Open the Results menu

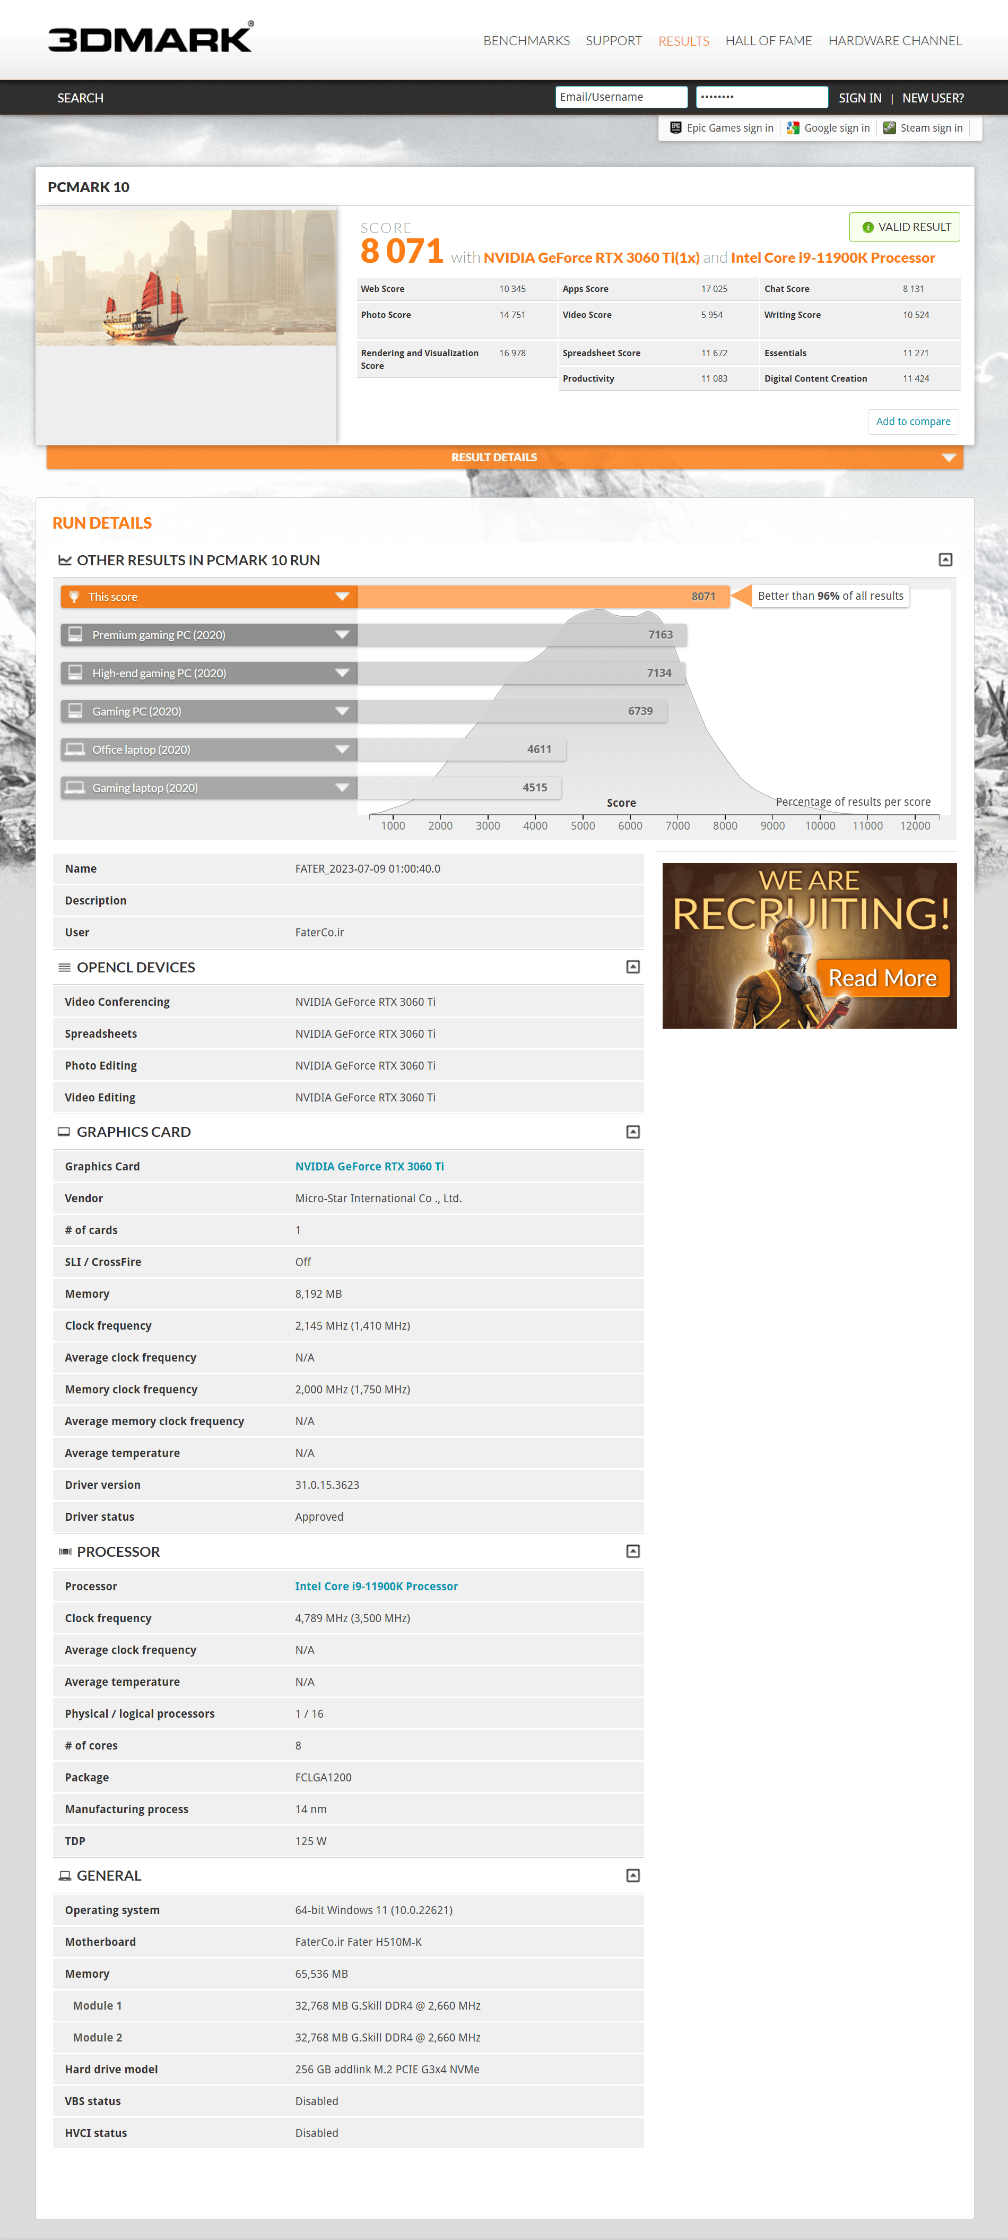click(x=684, y=41)
